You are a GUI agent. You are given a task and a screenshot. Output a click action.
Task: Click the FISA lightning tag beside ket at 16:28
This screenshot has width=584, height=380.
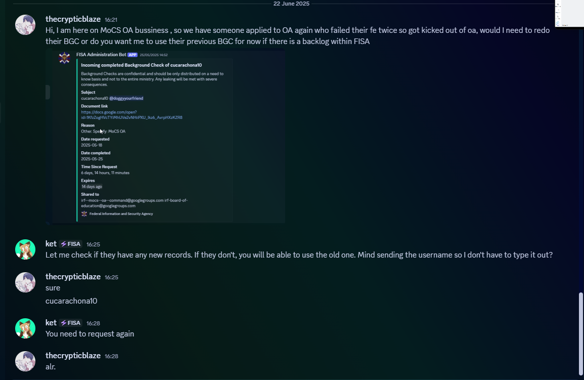[71, 323]
